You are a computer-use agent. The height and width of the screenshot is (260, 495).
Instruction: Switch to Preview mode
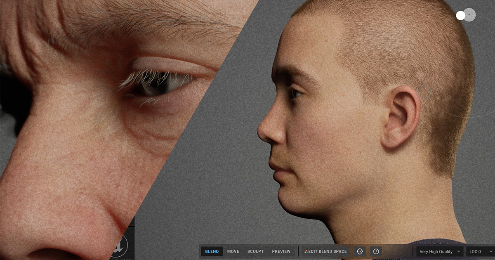pyautogui.click(x=281, y=251)
